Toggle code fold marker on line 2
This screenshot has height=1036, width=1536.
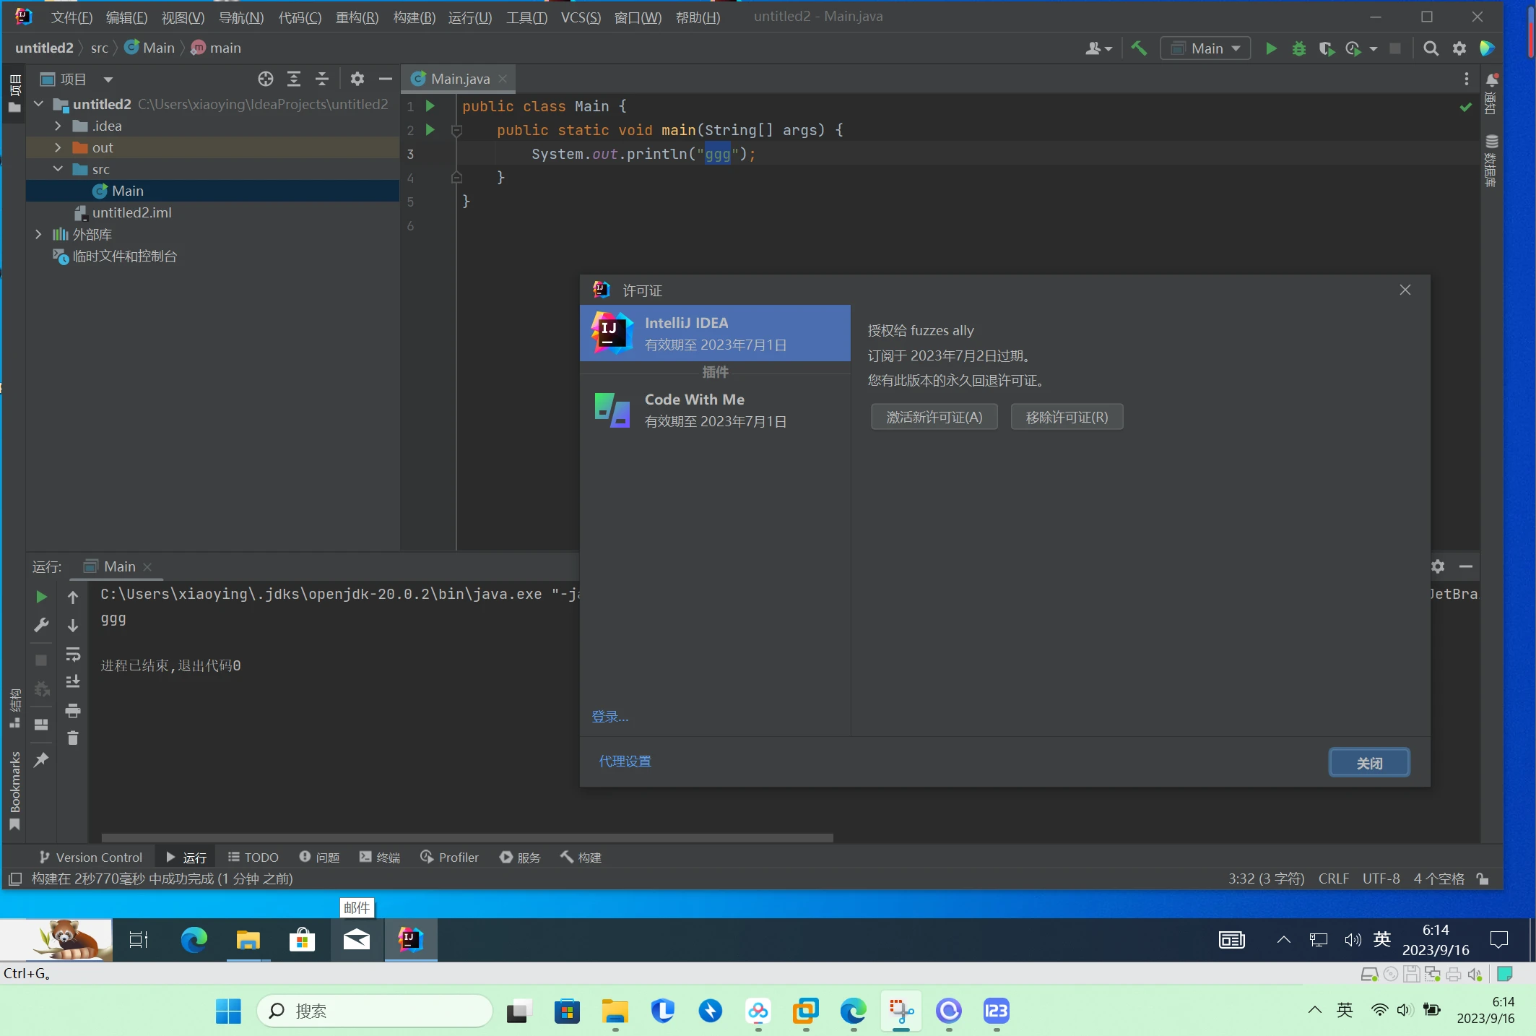pyautogui.click(x=456, y=130)
